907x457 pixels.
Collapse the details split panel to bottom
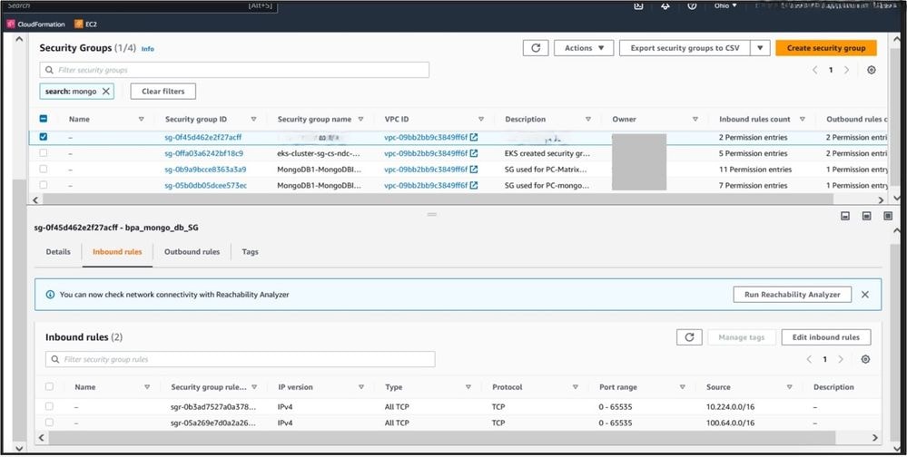[x=845, y=216]
